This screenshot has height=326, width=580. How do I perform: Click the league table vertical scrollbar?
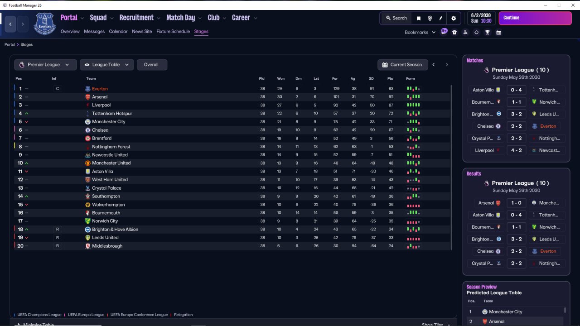(x=452, y=167)
